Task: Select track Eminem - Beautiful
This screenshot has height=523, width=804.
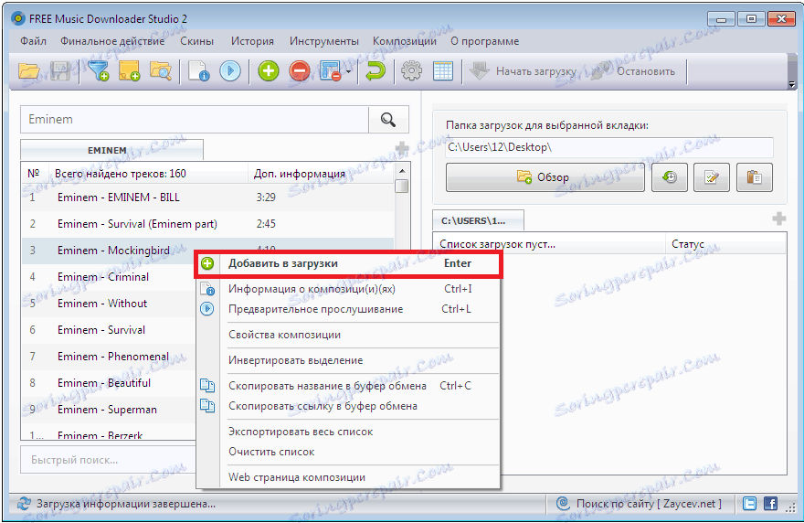Action: click(109, 383)
